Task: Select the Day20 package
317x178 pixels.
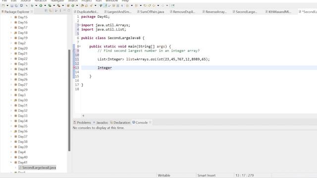Action: click(21, 48)
